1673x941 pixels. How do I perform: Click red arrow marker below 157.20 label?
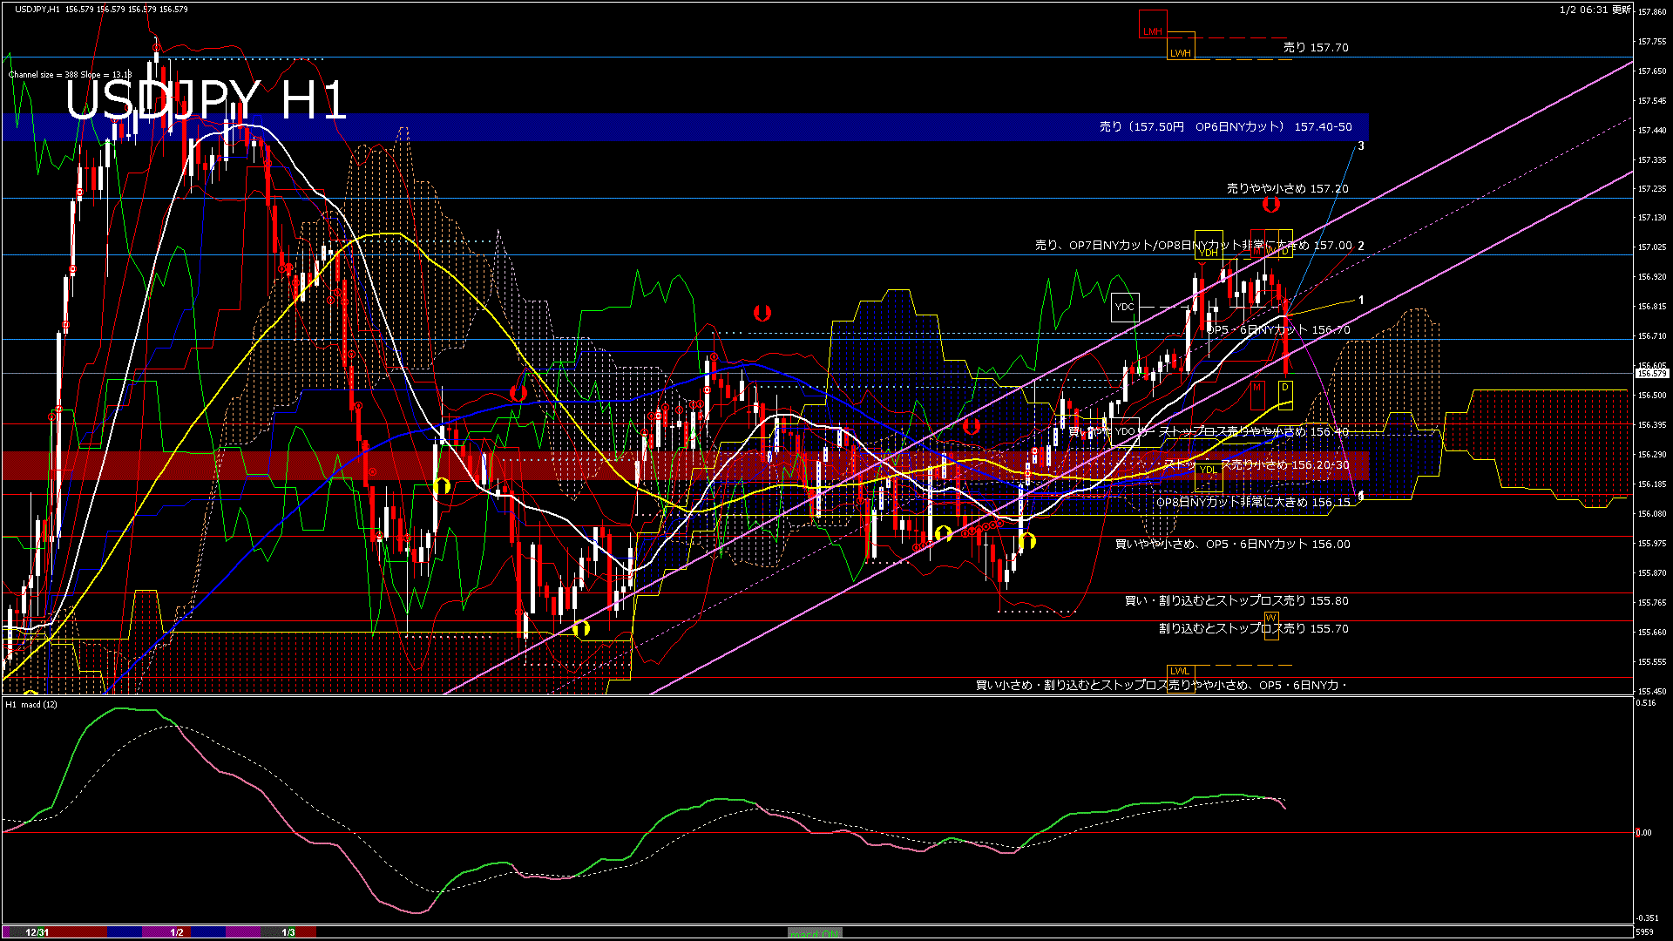click(1271, 205)
